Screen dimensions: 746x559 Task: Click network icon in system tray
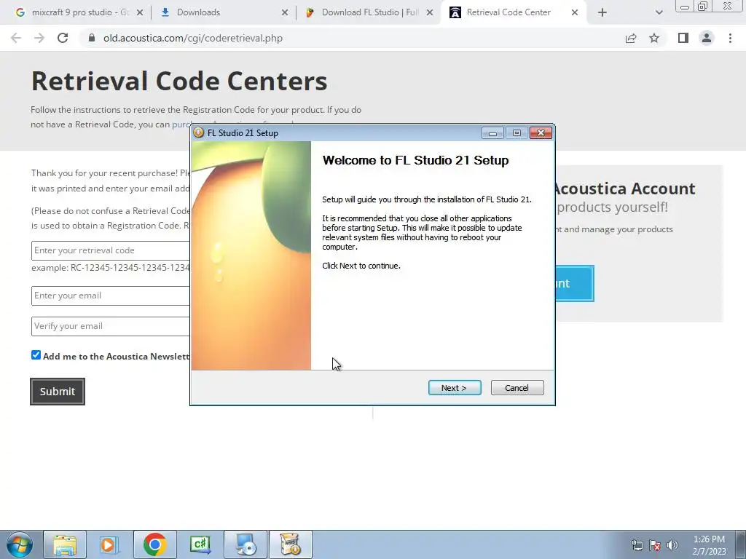637,545
